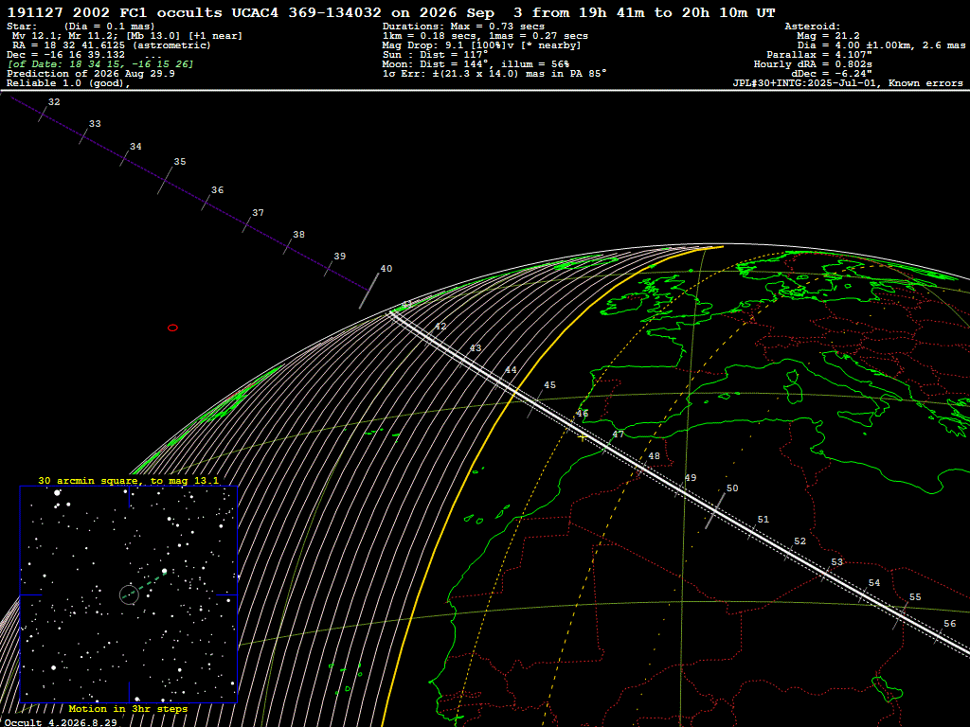Click the star finder chart thumbnail
The image size is (970, 727).
click(129, 594)
